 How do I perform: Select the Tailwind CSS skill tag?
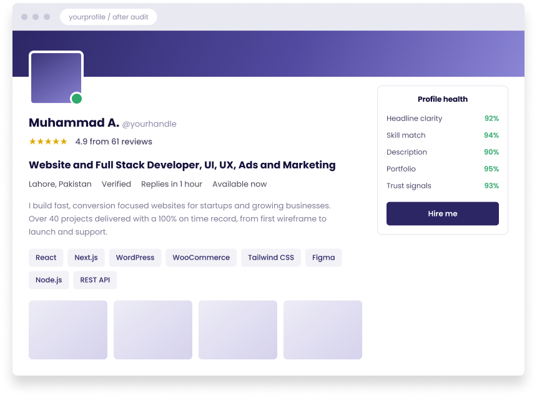pyautogui.click(x=271, y=258)
